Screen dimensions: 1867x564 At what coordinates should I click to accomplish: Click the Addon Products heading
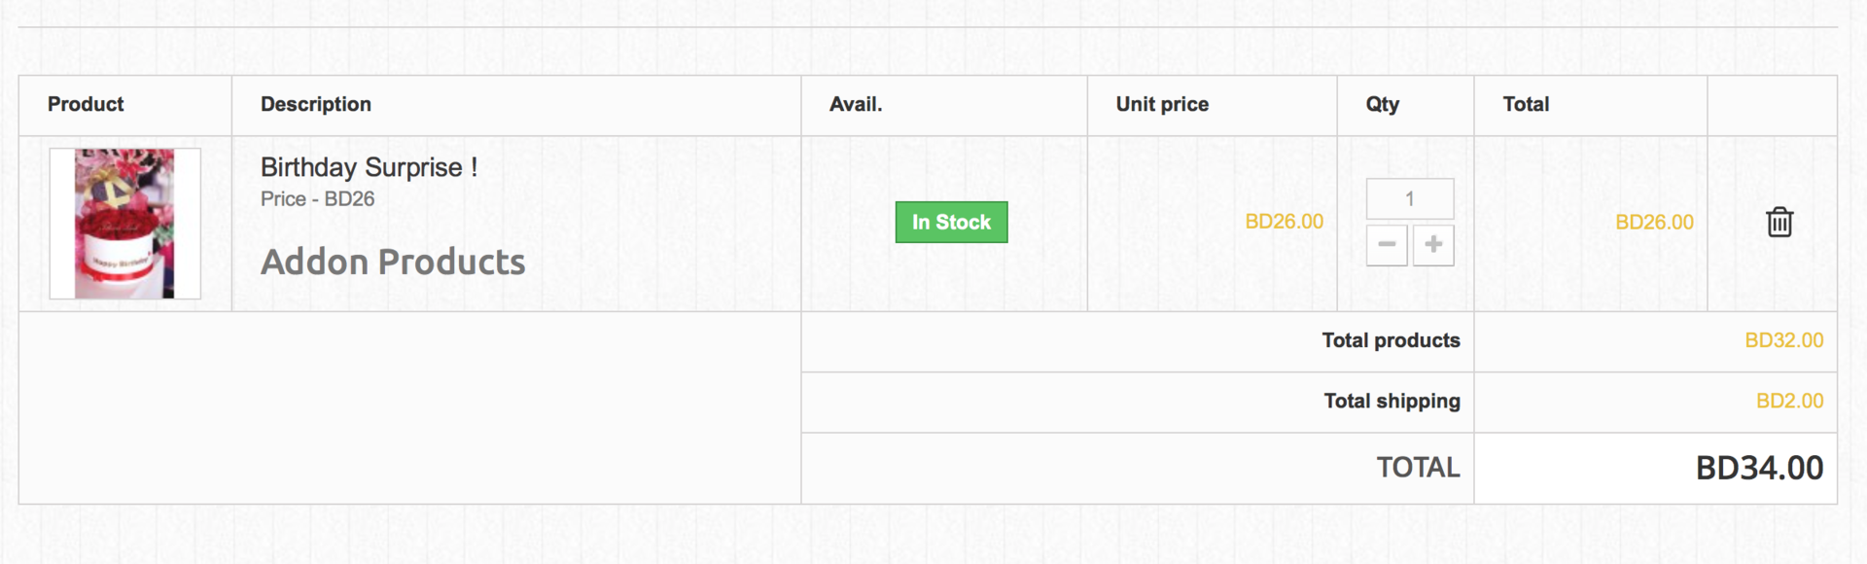click(x=393, y=263)
